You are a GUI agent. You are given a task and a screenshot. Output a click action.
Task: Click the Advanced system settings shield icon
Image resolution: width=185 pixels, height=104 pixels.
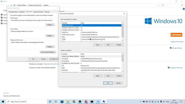click(x=2, y=23)
